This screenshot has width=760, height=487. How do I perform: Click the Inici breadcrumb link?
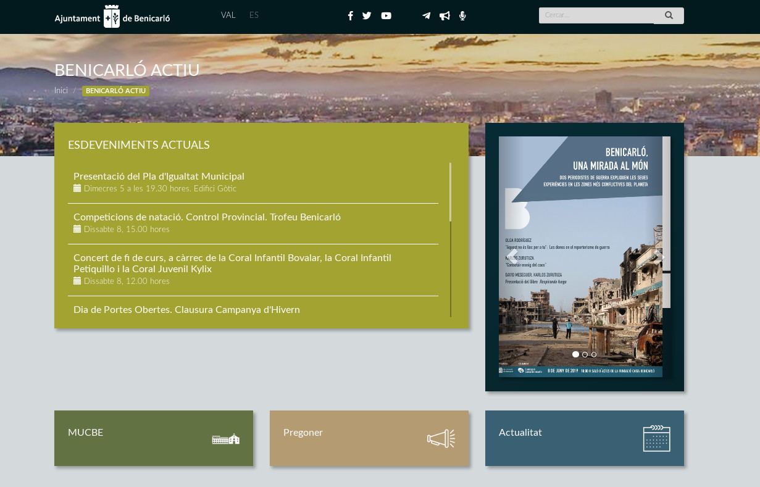pyautogui.click(x=61, y=91)
